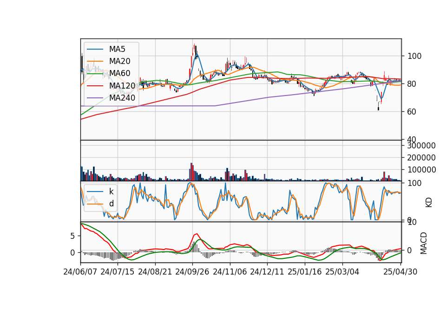
Task: Click the price axis value 100
Action: (414, 56)
